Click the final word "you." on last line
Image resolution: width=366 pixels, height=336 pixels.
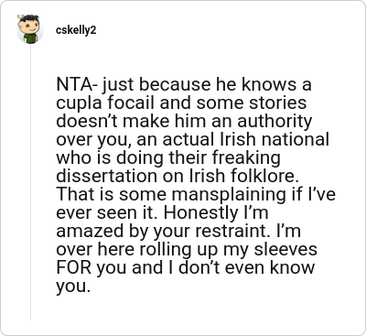point(73,287)
